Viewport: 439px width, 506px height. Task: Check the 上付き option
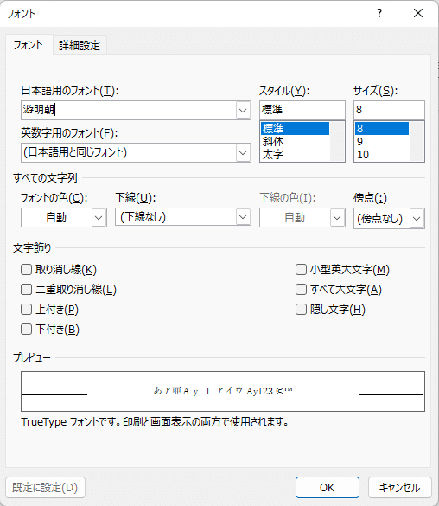[x=27, y=310]
